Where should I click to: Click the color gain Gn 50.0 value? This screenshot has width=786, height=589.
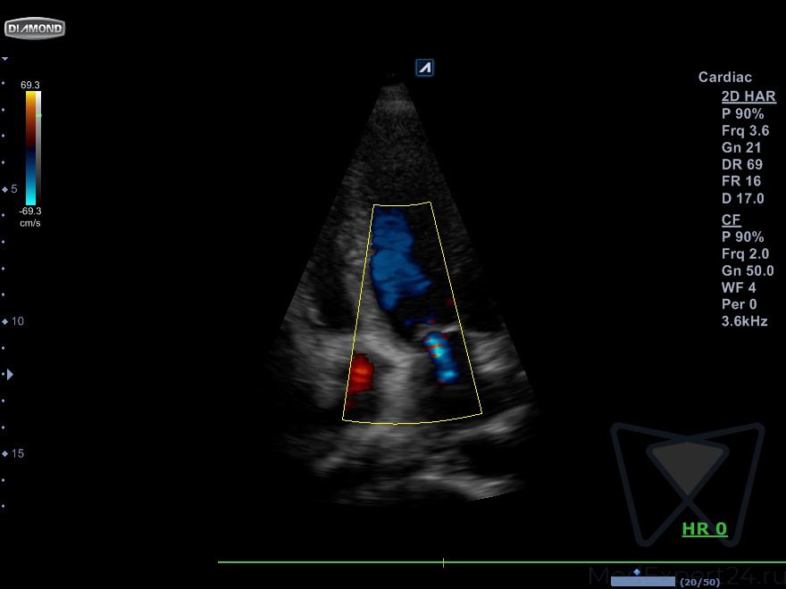click(x=745, y=270)
